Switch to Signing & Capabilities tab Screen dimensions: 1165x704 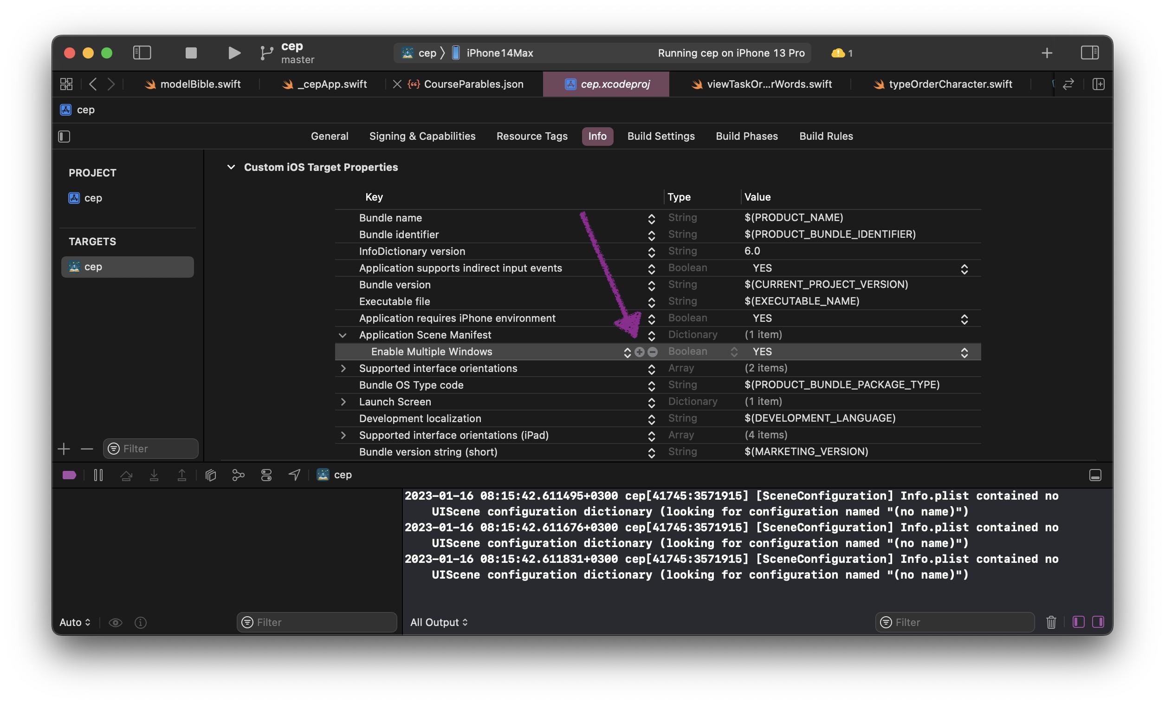coord(422,136)
